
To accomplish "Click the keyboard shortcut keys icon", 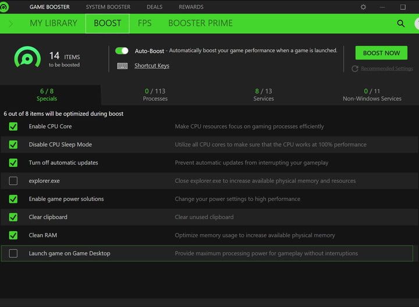I will (x=122, y=66).
